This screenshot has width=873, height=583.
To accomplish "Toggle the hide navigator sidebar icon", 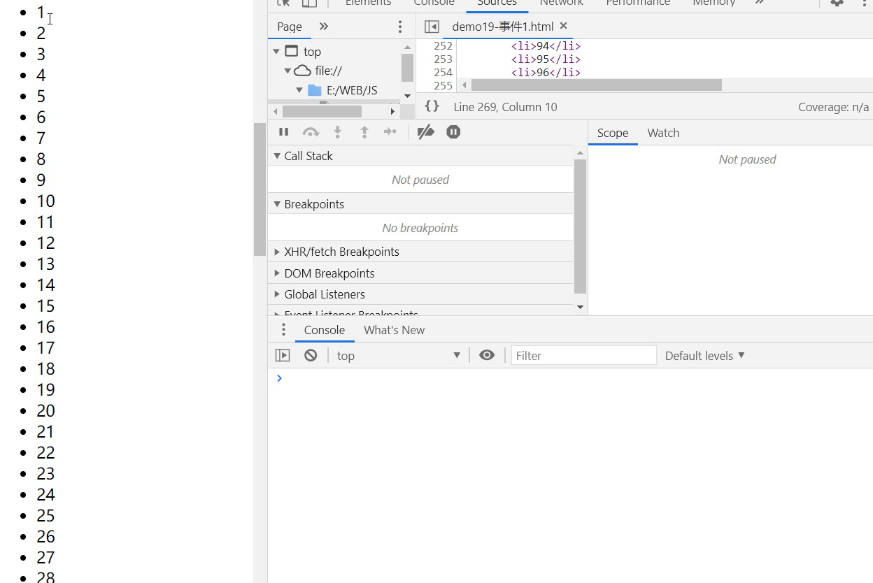I will [x=432, y=27].
